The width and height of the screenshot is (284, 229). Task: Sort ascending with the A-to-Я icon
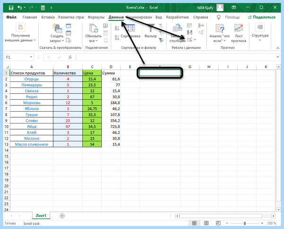click(x=117, y=28)
